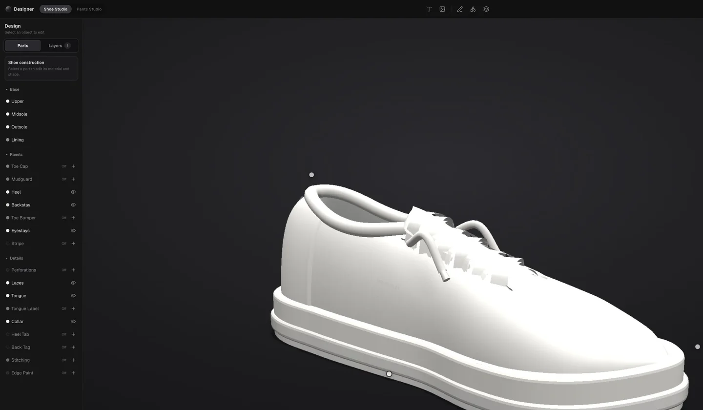Add the Toe Bumper panel with plus icon
Screen dimensions: 703x410
click(x=73, y=218)
